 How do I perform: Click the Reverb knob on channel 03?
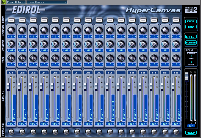point(33,44)
